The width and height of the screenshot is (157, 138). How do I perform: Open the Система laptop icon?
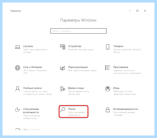(x=17, y=47)
